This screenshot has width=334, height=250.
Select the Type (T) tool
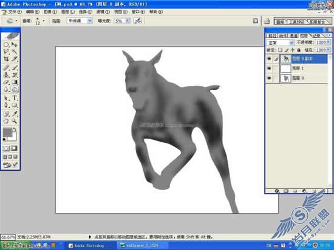pos(15,98)
